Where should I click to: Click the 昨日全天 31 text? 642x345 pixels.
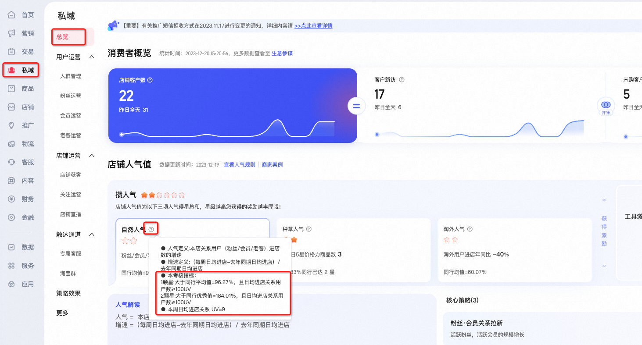click(134, 110)
